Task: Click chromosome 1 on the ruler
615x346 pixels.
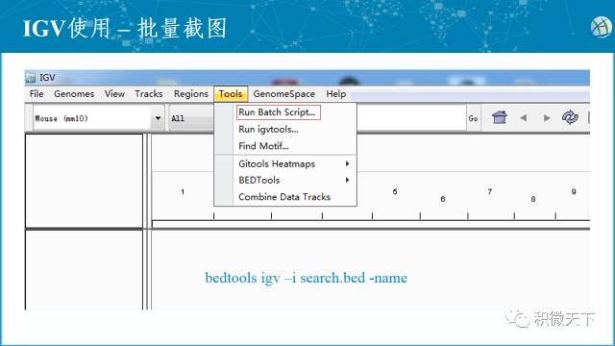Action: click(183, 192)
